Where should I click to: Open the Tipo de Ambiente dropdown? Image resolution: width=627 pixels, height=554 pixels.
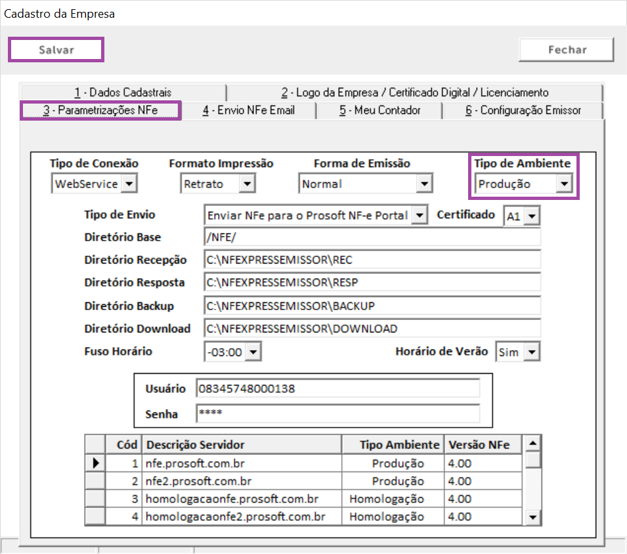pyautogui.click(x=564, y=184)
